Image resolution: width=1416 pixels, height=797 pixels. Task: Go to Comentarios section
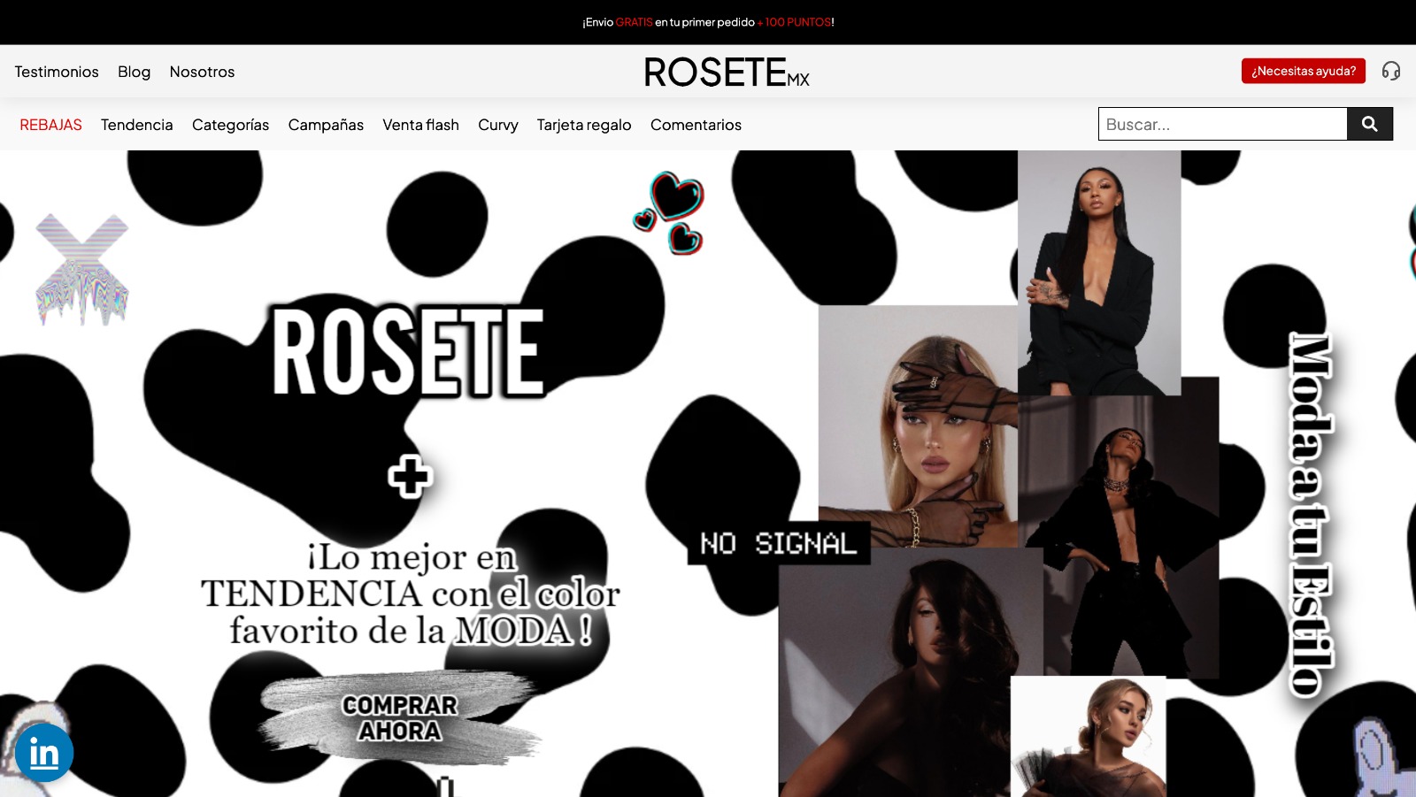tap(696, 125)
